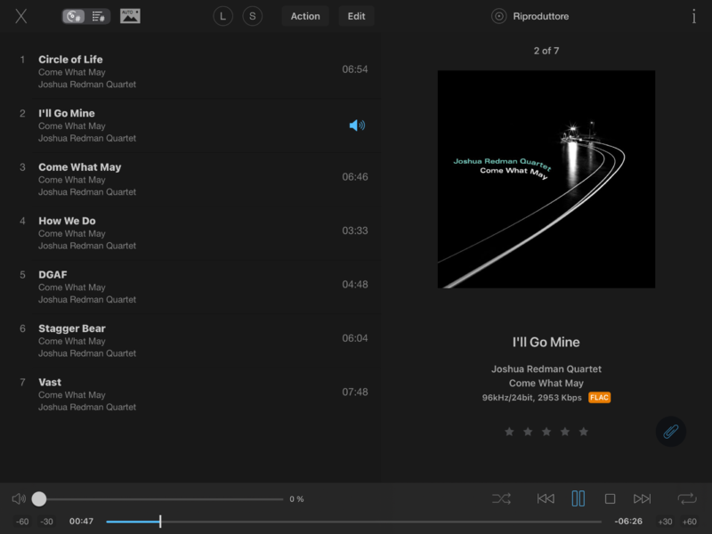Click the volume slider knob
The height and width of the screenshot is (534, 712).
coord(39,499)
